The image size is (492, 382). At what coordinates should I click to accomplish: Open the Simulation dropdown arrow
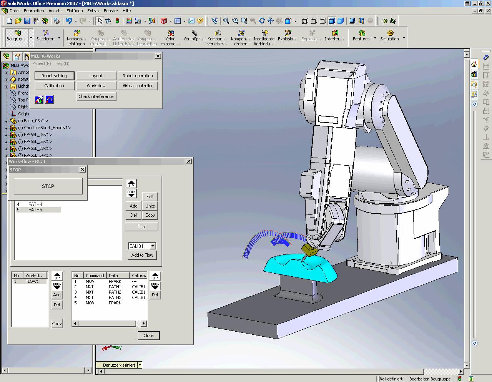[404, 38]
